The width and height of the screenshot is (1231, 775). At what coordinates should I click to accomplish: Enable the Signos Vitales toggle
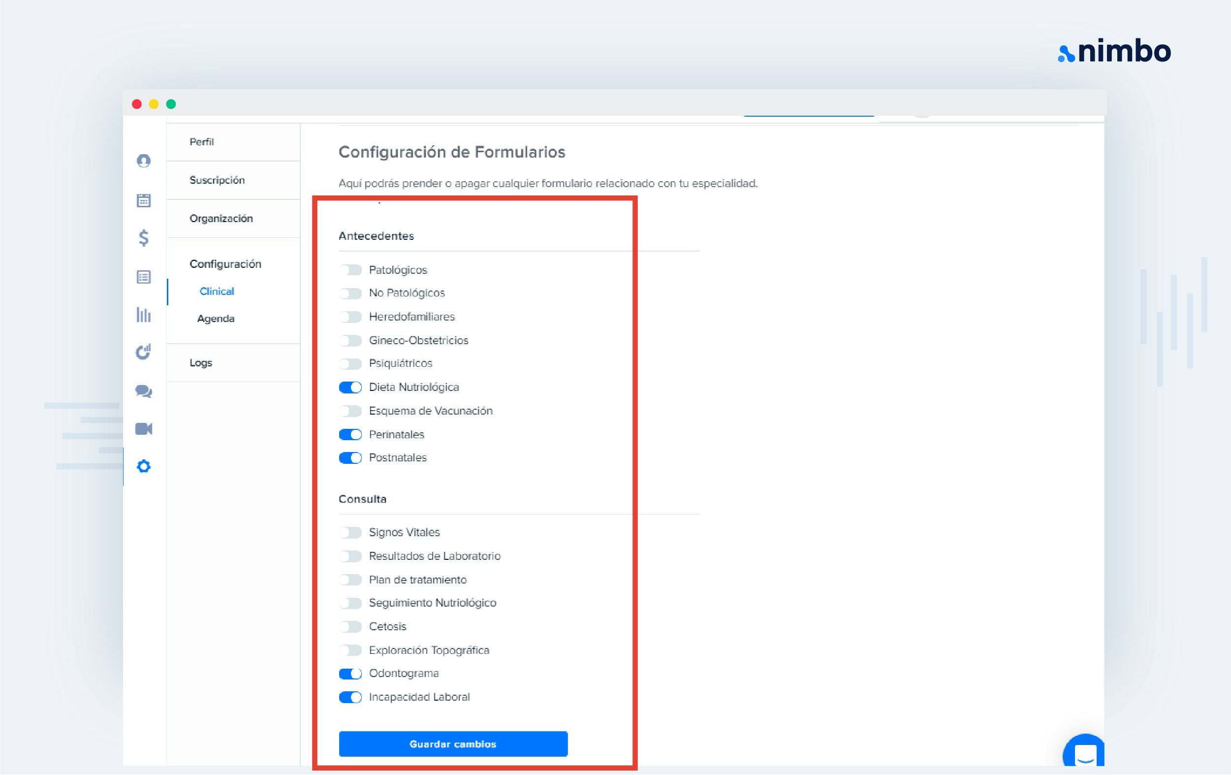click(350, 533)
